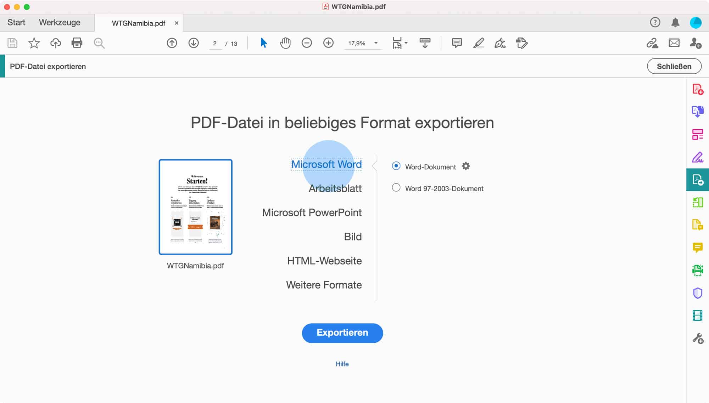Open help question mark icon

coord(655,23)
